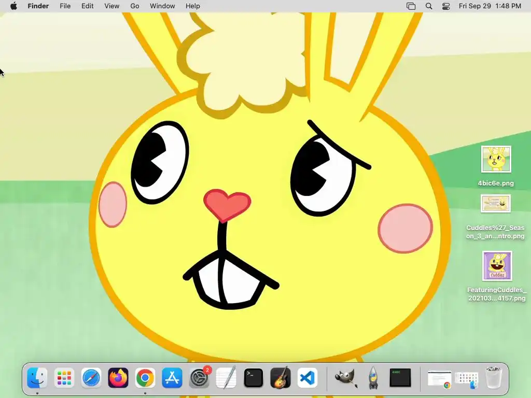Open minimized Chrome window in Dock
The image size is (531, 398).
tap(440, 379)
